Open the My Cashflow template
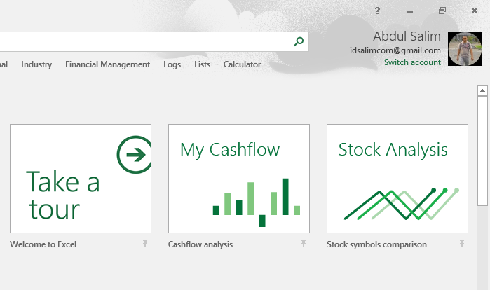Viewport: 490px width, 290px height. pos(239,179)
